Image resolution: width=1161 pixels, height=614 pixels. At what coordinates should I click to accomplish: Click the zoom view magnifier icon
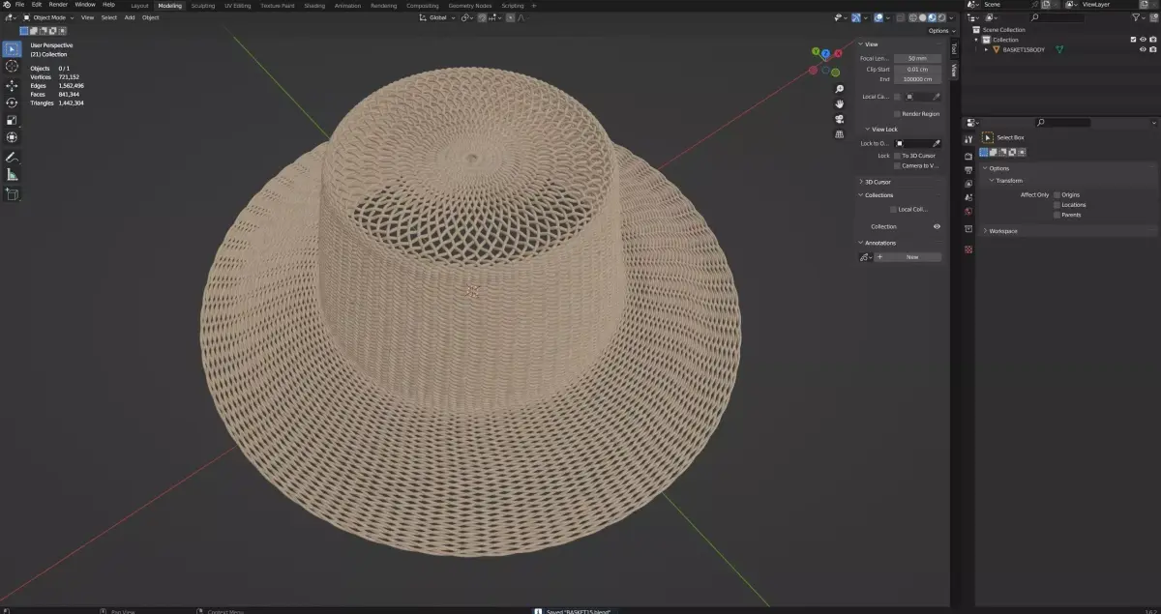(839, 89)
